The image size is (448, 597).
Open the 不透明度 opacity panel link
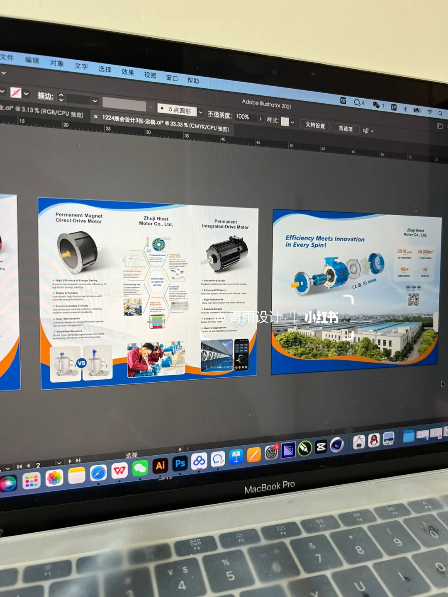[x=219, y=114]
